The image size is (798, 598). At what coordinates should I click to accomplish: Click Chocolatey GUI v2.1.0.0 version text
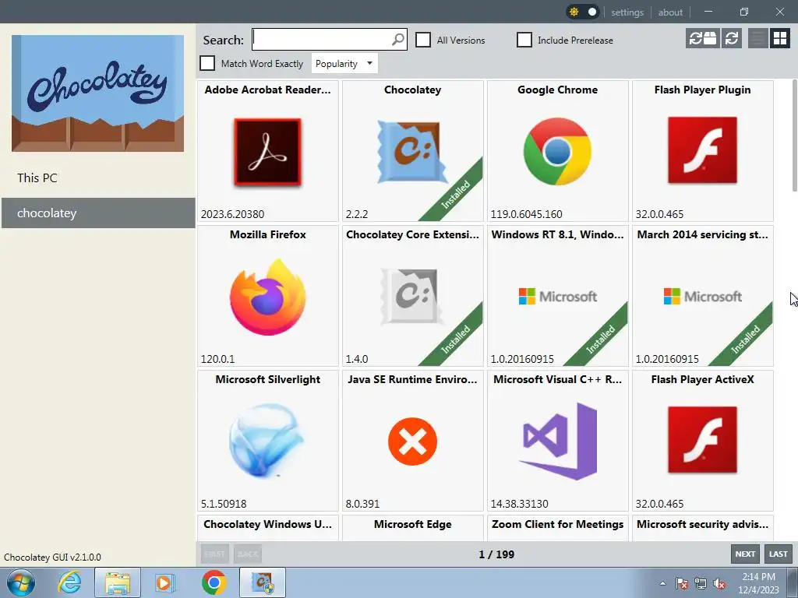pyautogui.click(x=52, y=558)
